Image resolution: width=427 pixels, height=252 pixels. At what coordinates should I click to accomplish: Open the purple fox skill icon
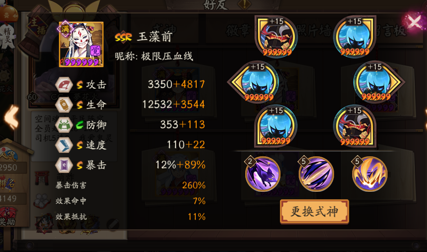coord(262,174)
